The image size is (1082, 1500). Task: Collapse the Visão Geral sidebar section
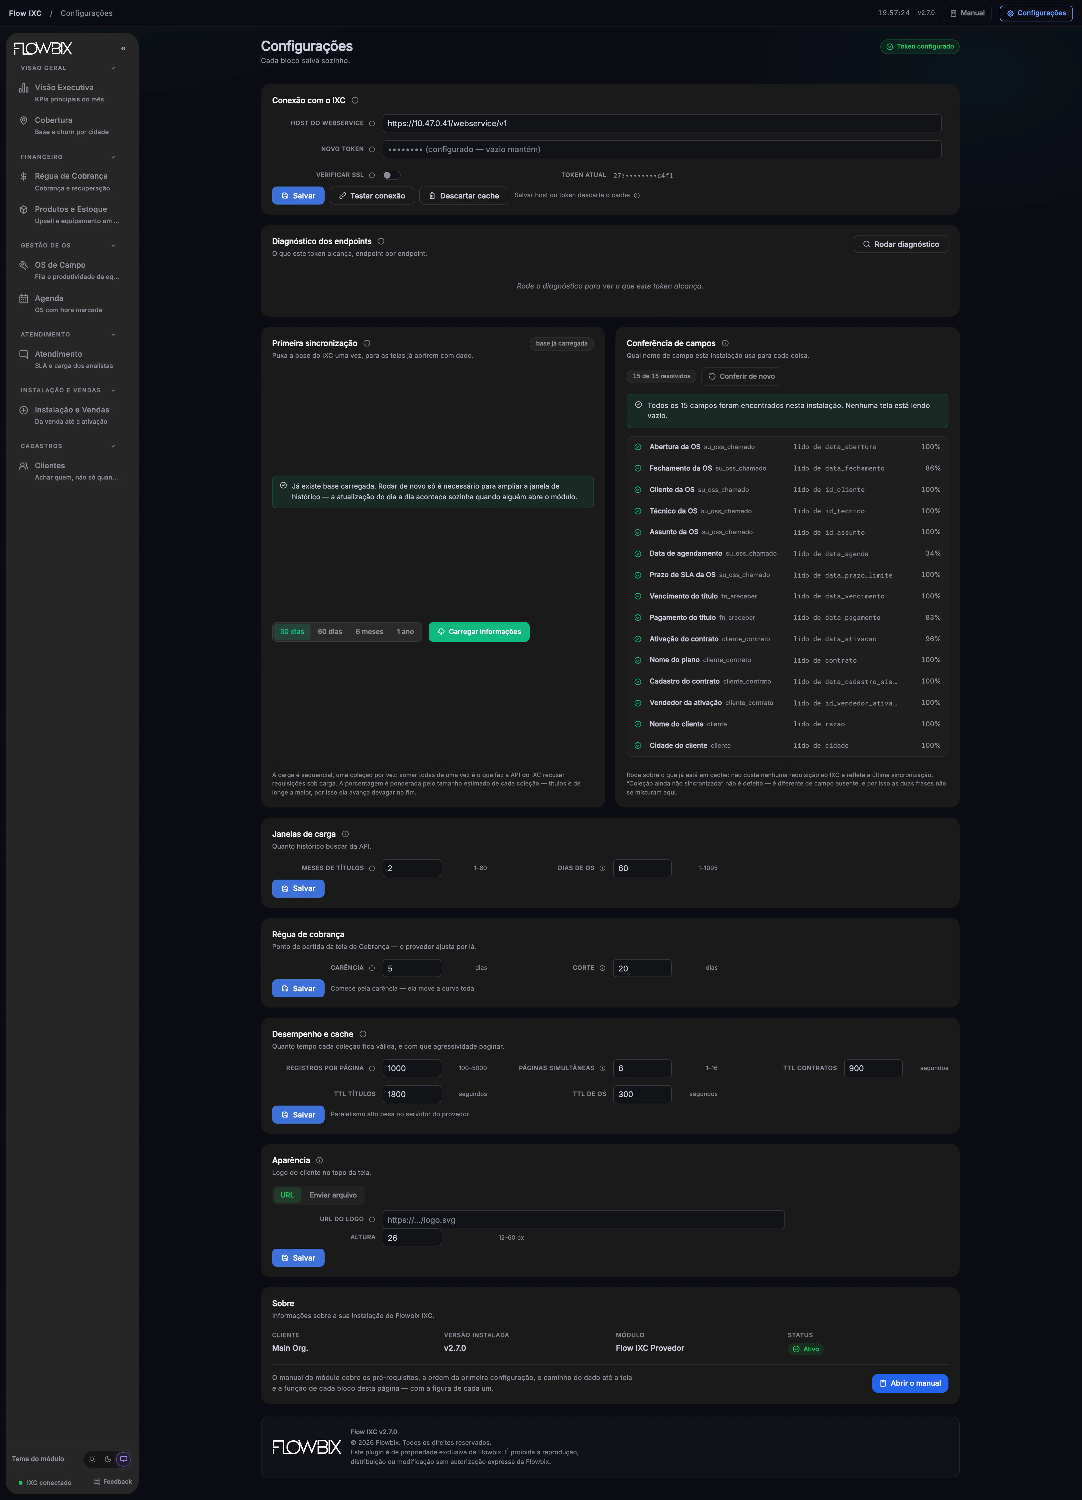tap(113, 68)
